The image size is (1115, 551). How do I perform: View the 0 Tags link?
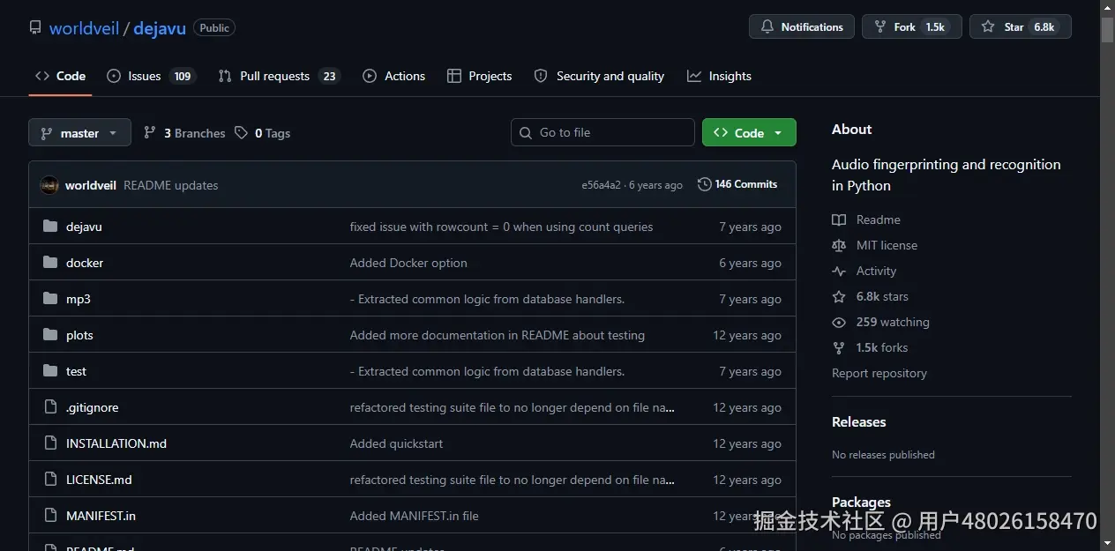click(262, 133)
